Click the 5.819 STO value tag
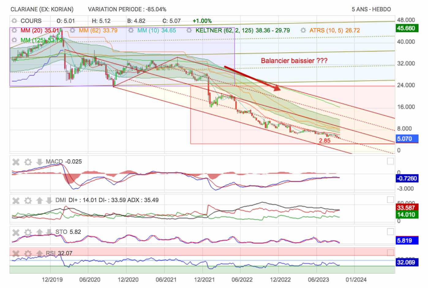The height and width of the screenshot is (288, 428). point(407,241)
